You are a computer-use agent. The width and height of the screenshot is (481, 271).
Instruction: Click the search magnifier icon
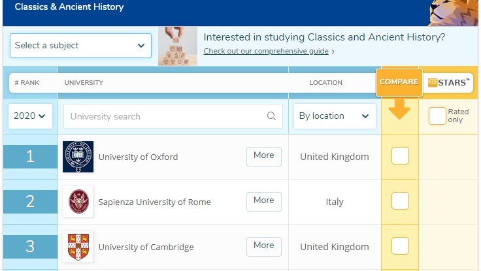tap(271, 116)
